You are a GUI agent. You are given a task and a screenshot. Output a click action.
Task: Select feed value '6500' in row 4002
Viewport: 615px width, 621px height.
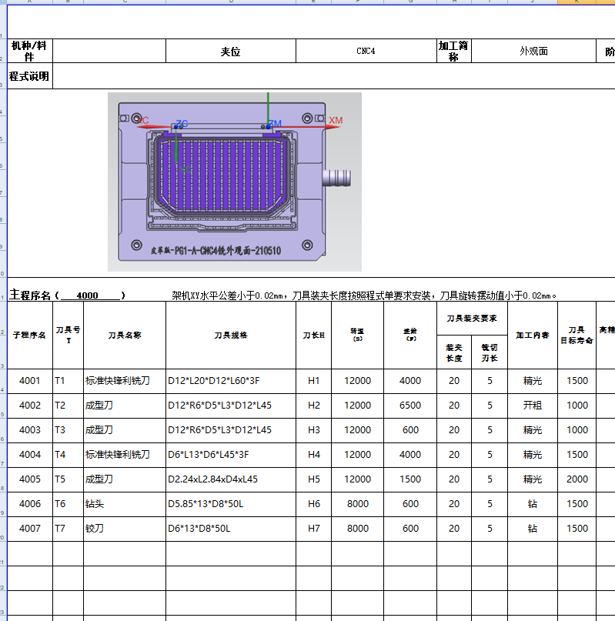pyautogui.click(x=410, y=406)
